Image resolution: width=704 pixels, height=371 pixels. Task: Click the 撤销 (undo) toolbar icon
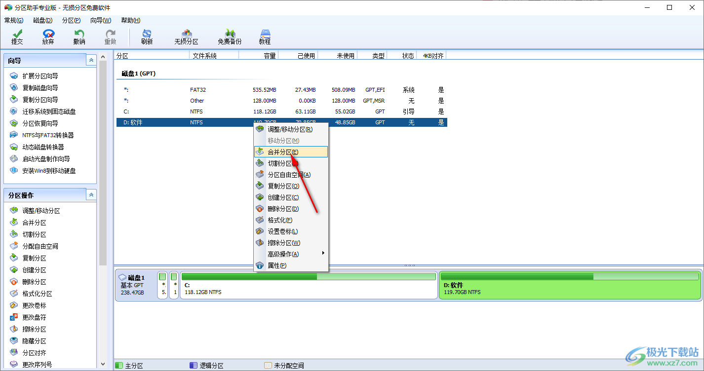[x=79, y=37]
